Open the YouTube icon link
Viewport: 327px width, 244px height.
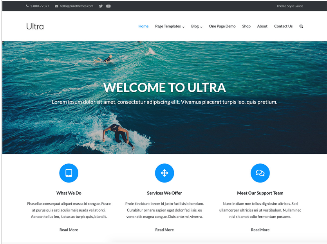[x=108, y=6]
